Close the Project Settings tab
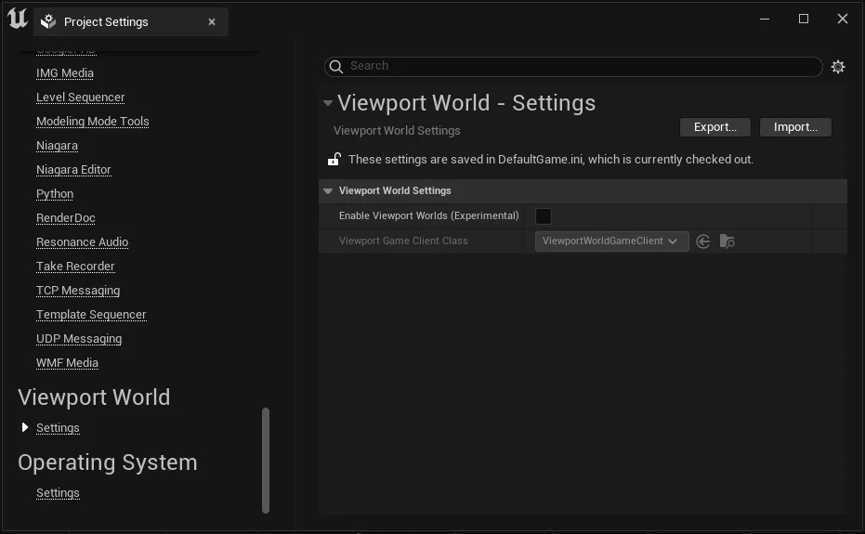 [212, 21]
